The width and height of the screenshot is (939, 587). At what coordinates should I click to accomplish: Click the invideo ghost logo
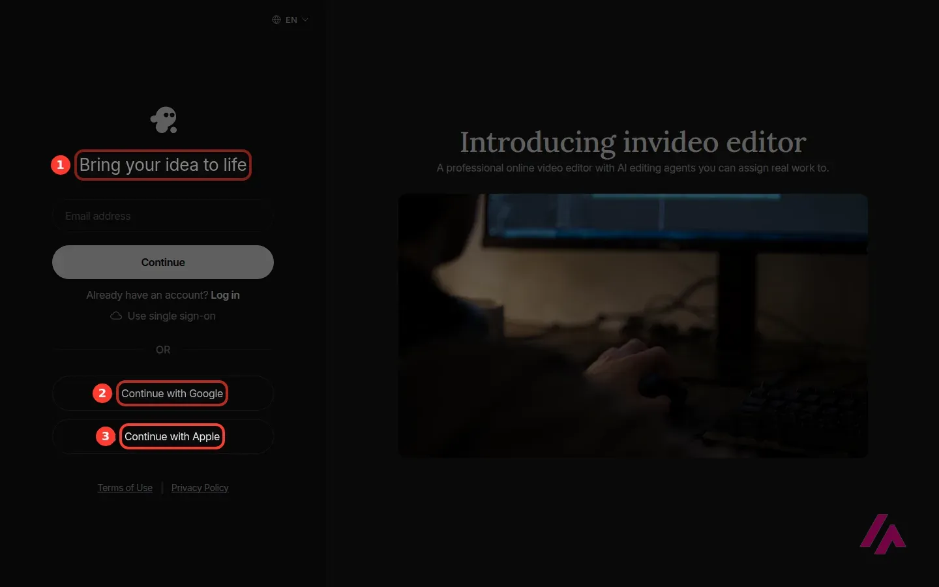[x=164, y=120]
